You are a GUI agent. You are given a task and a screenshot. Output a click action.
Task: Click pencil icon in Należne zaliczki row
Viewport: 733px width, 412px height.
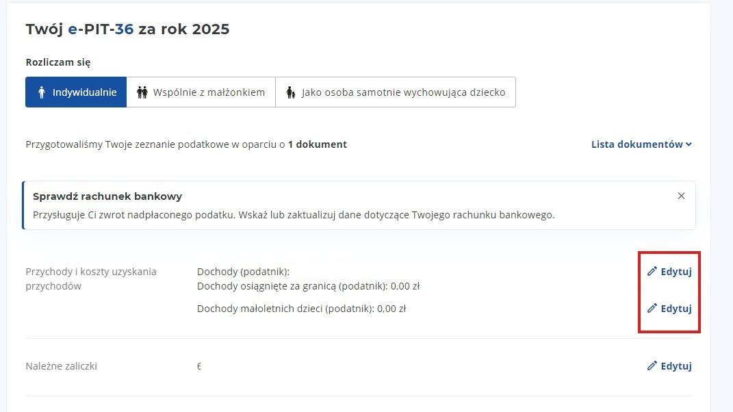[x=652, y=366]
